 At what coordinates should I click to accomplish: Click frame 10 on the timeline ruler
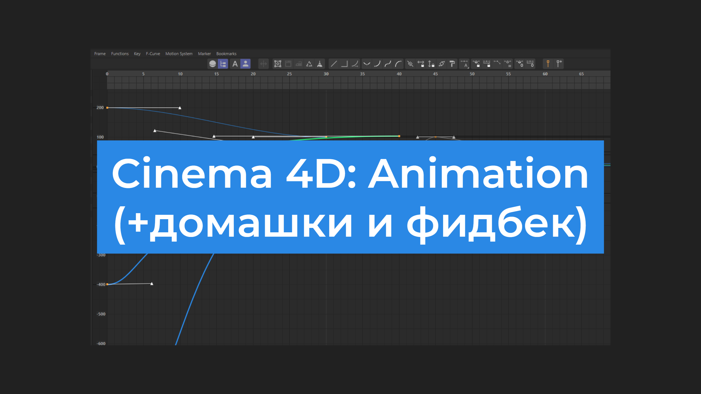(x=180, y=74)
